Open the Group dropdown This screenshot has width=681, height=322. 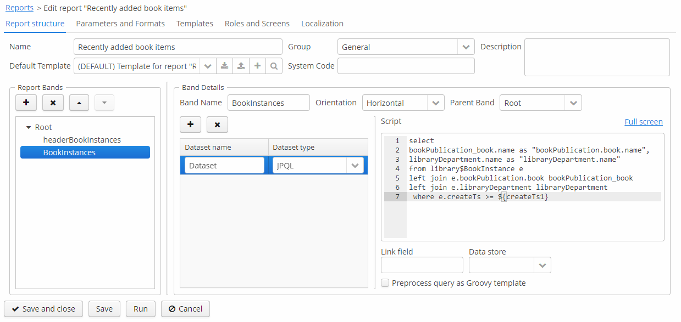(466, 47)
